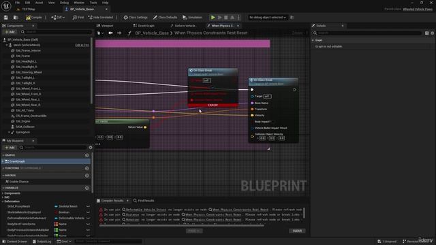Toggle Body Impact checkbox on On Glass Break node
The image size is (436, 245).
[x=273, y=122]
